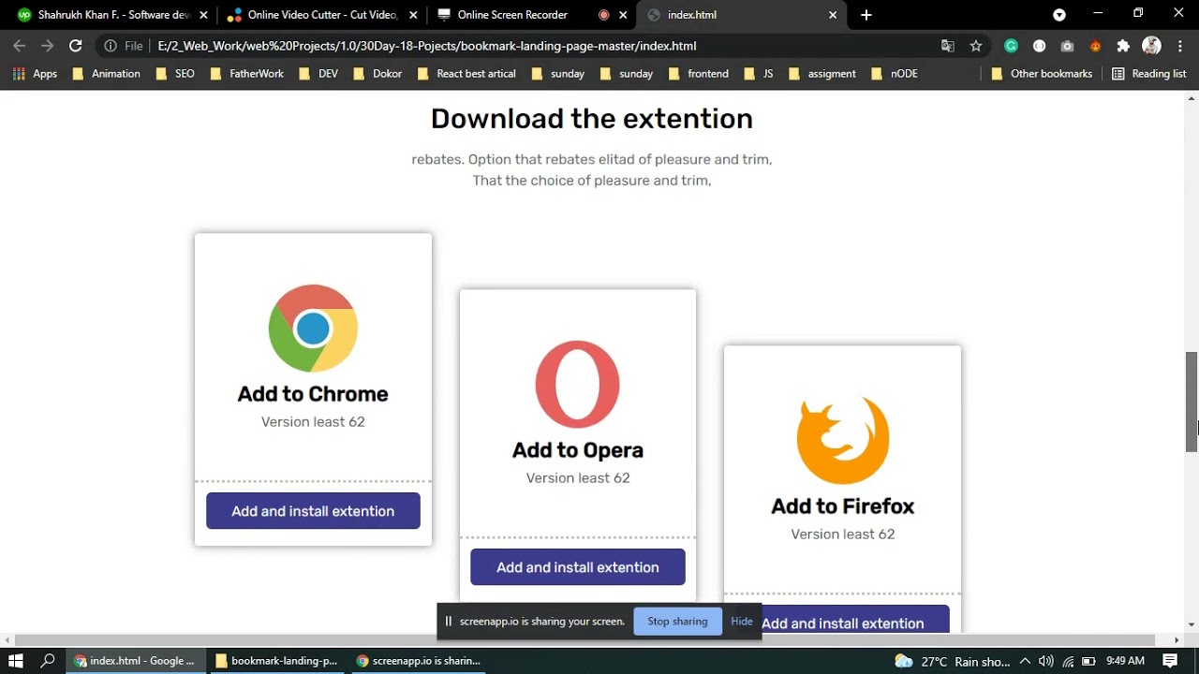This screenshot has width=1199, height=674.
Task: Click the Chrome logo in the first card
Action: tap(313, 329)
